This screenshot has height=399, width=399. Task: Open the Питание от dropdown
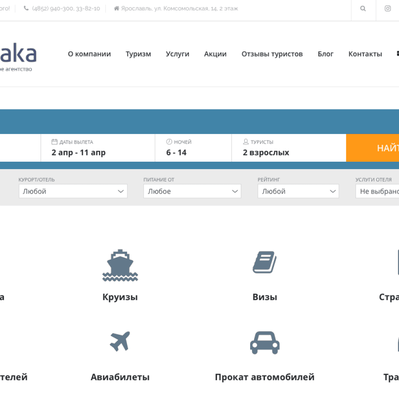pos(192,191)
